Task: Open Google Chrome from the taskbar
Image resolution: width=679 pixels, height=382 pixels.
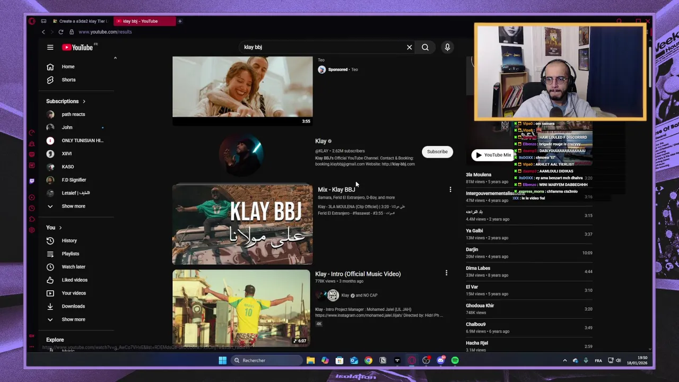Action: 368,360
